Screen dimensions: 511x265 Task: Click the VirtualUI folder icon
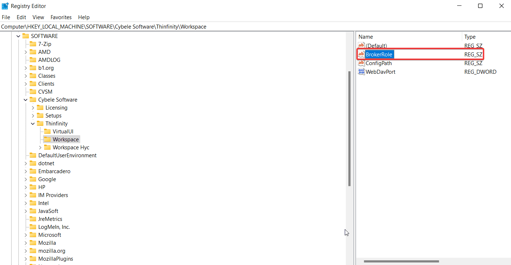[47, 132]
